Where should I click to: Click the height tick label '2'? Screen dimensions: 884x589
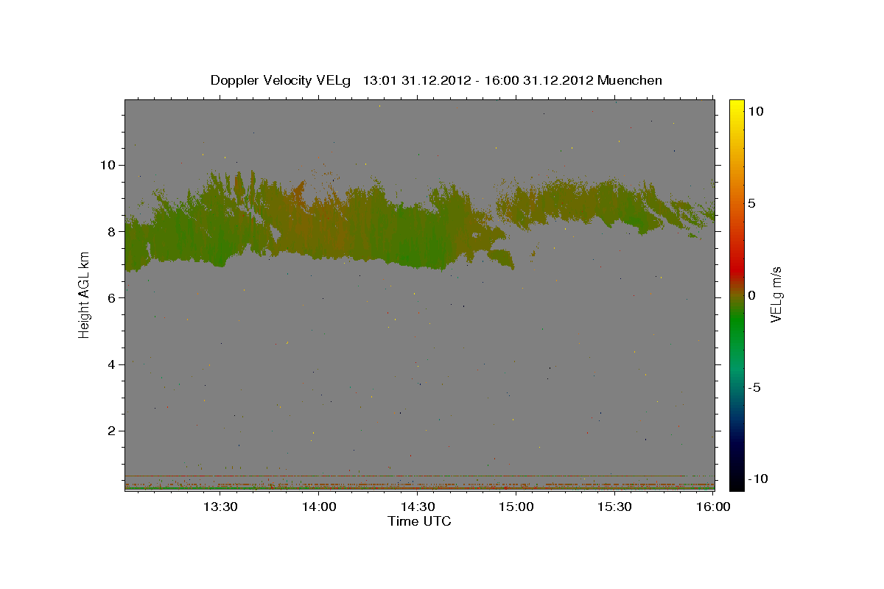coord(110,431)
